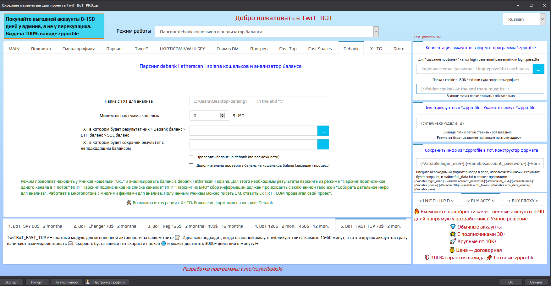Viewport: 551px width, 286px height.
Task: Click the pushpin icon beside Готовые zpprofile
Action: point(489,257)
